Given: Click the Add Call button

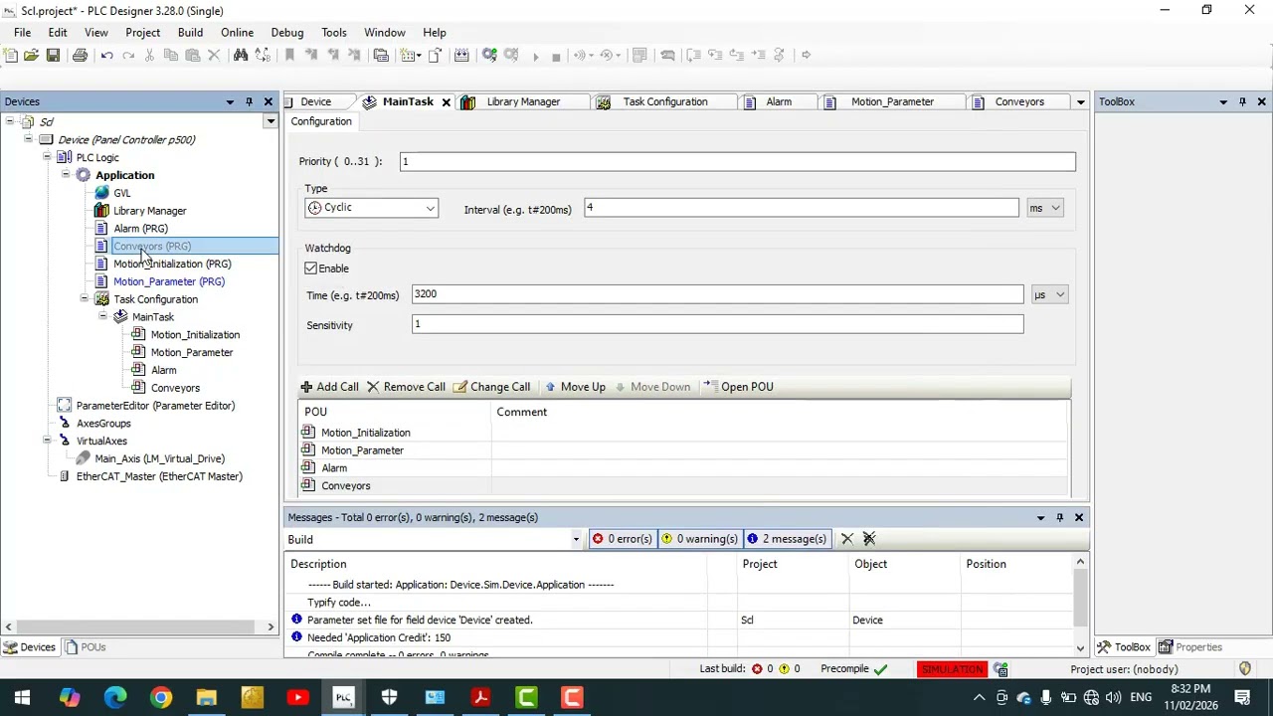Looking at the screenshot, I should point(329,387).
